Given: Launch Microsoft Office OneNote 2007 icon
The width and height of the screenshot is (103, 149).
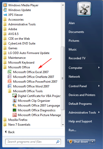Looking at the screenshot, I should (x=10, y=77).
